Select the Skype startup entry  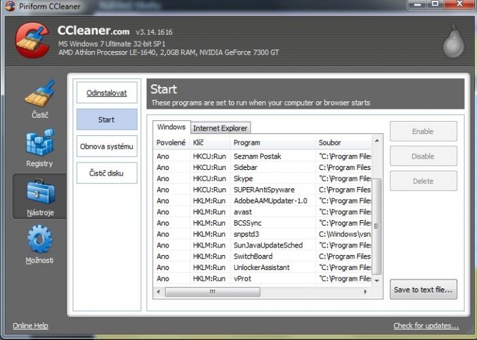click(262, 178)
